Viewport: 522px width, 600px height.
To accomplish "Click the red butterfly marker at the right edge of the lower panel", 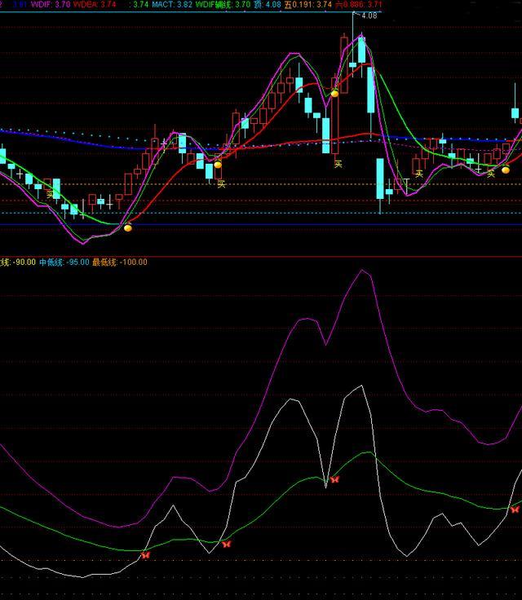I will [515, 510].
